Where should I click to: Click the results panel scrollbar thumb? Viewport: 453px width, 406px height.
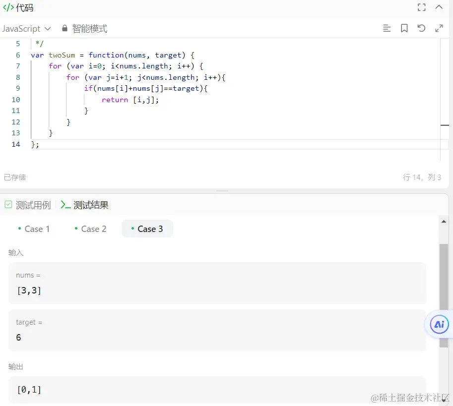444,295
